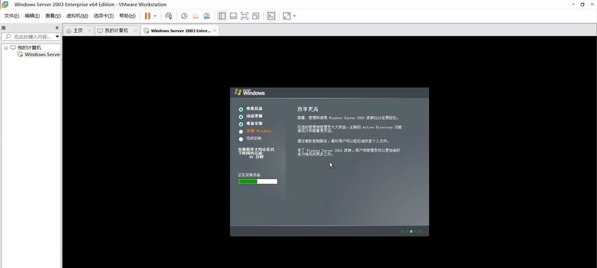
Task: Expand the stretch display options arrow
Action: coord(294,16)
